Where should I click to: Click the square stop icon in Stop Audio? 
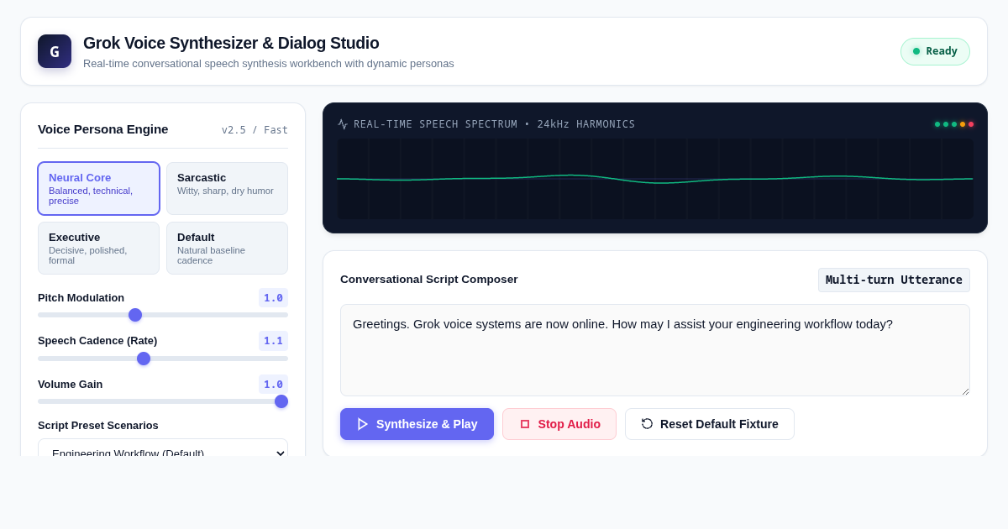click(x=525, y=424)
